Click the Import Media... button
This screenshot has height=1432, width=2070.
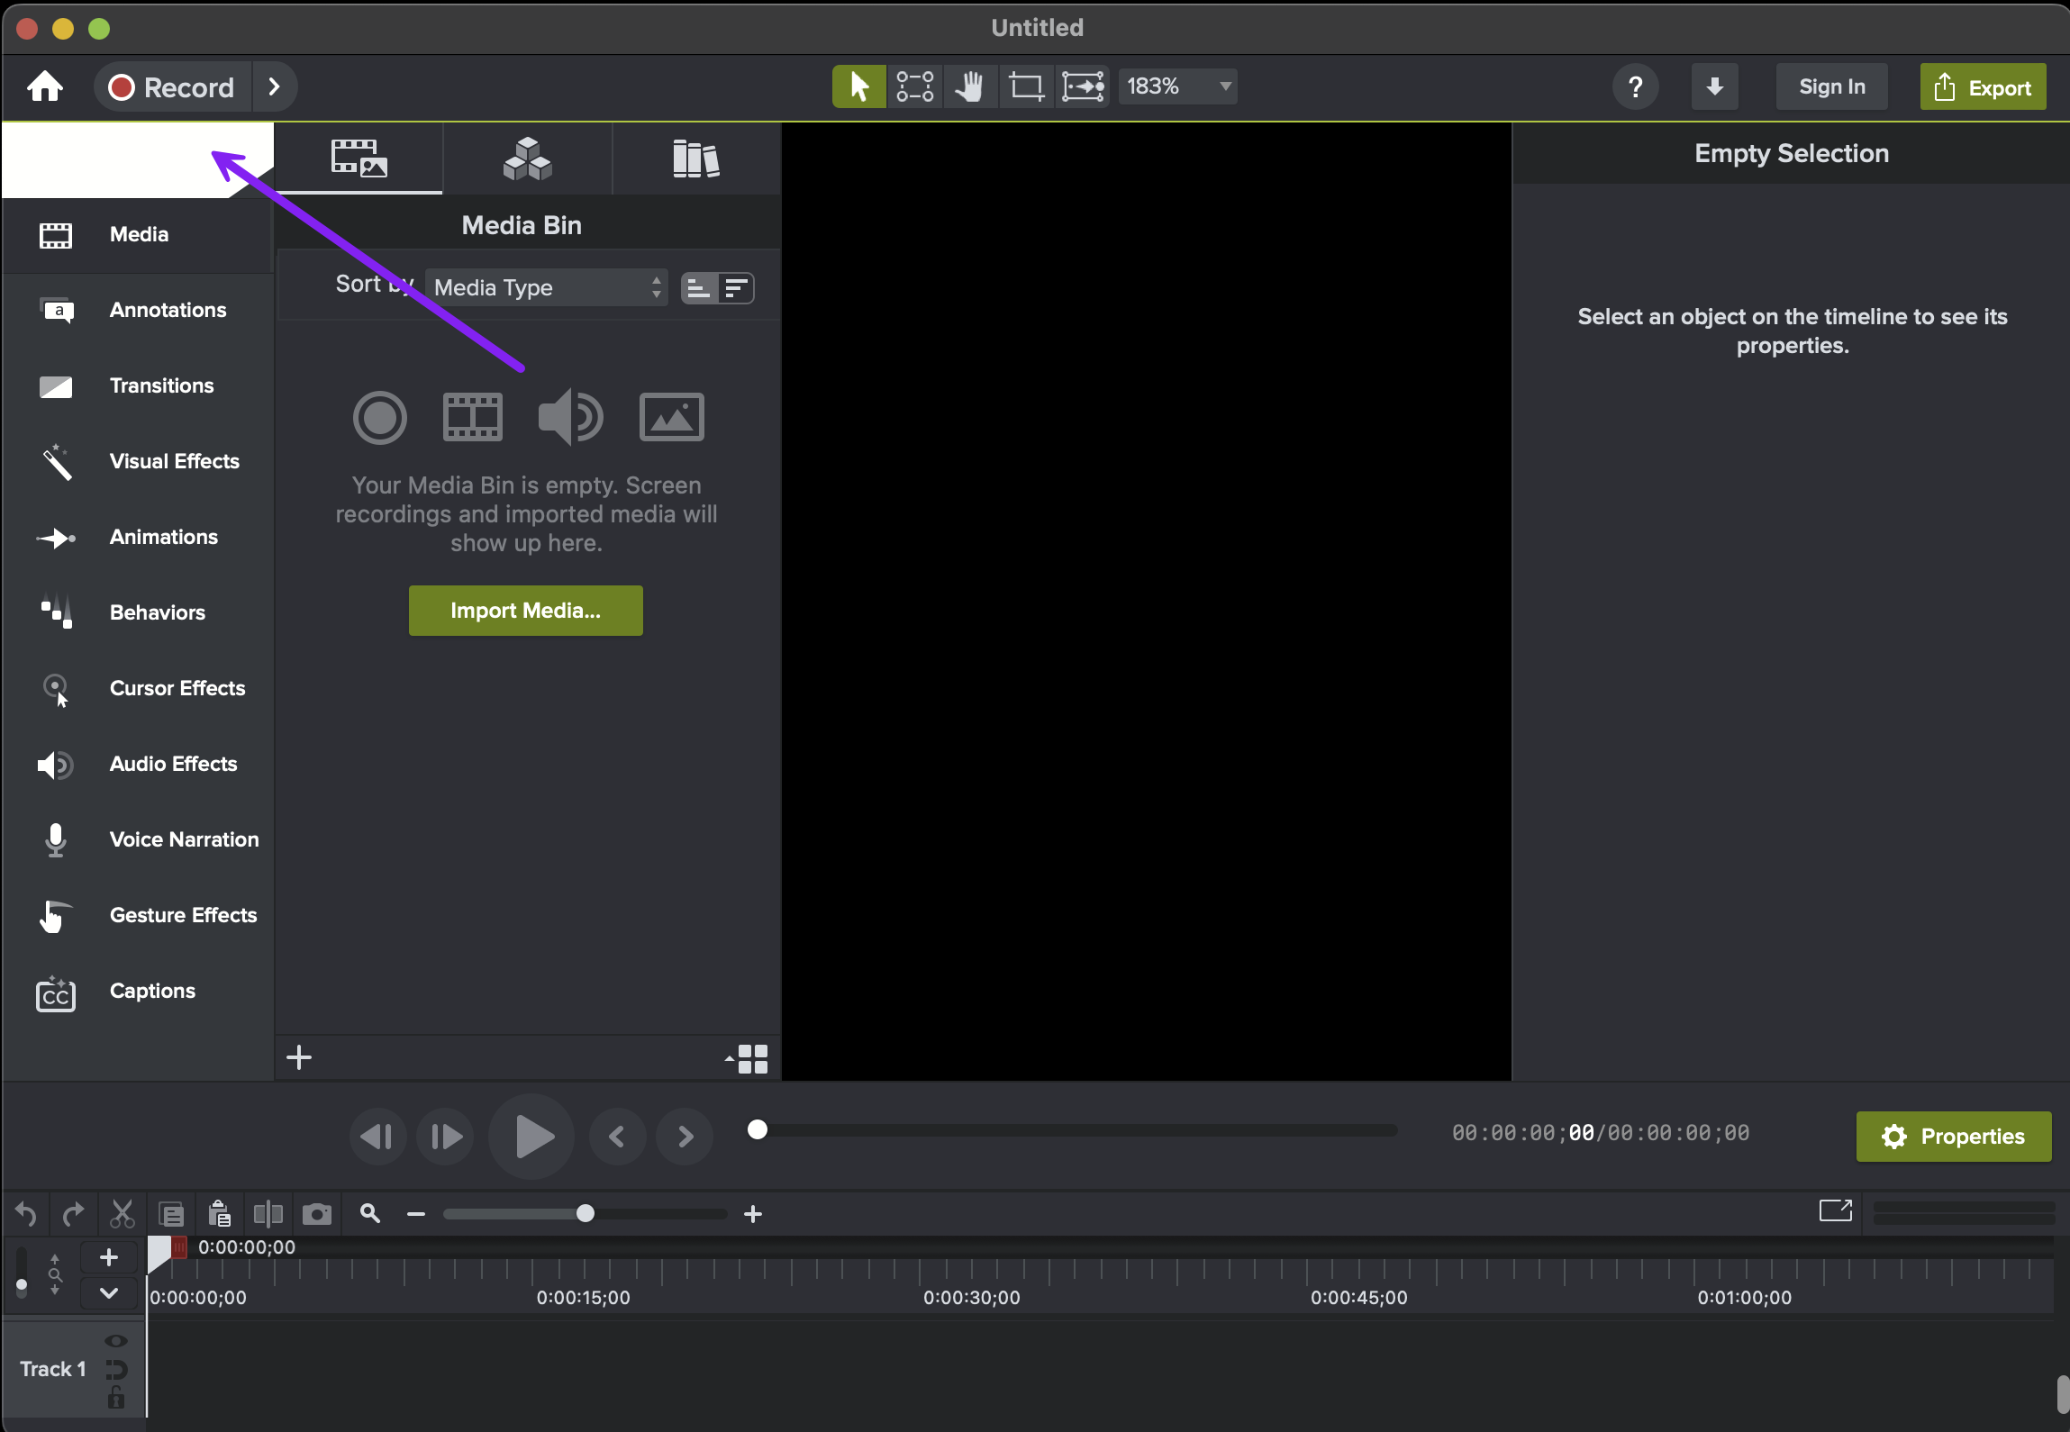pyautogui.click(x=525, y=611)
